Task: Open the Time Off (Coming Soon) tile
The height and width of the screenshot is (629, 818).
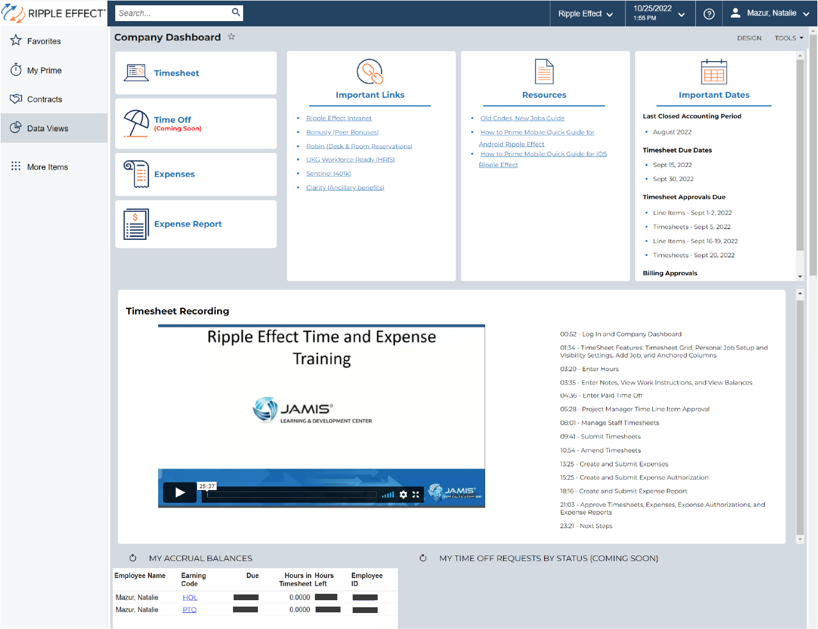Action: pos(196,123)
